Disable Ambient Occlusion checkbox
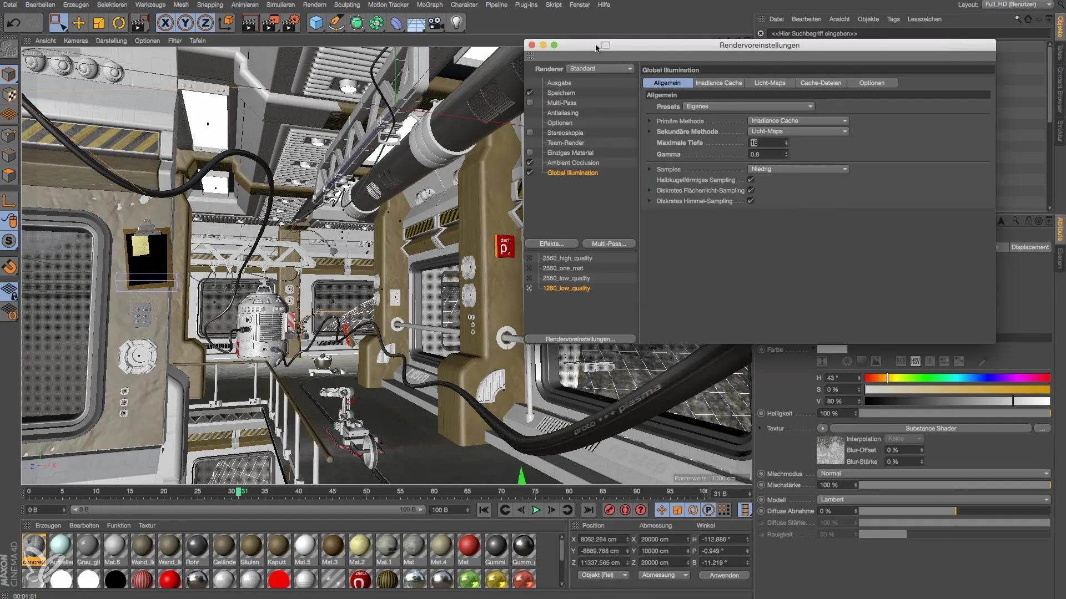This screenshot has height=599, width=1066. coord(530,163)
